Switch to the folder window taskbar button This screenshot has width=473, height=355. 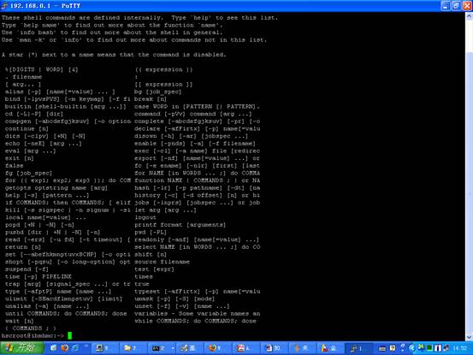click(x=132, y=348)
